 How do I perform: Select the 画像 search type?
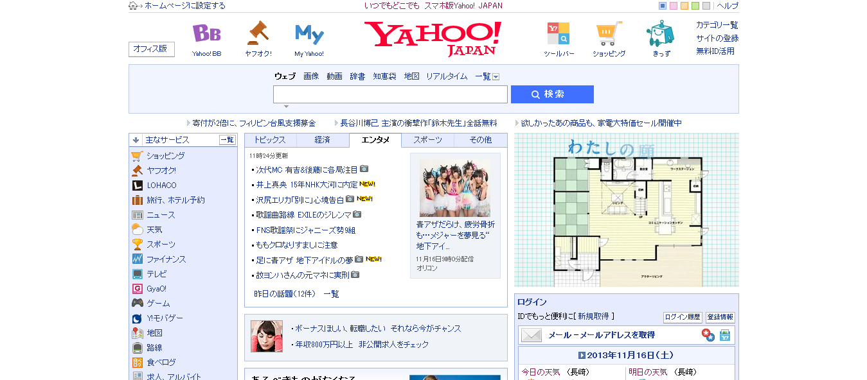click(x=311, y=76)
